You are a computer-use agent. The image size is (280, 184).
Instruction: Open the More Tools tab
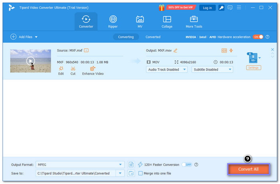[x=194, y=22]
